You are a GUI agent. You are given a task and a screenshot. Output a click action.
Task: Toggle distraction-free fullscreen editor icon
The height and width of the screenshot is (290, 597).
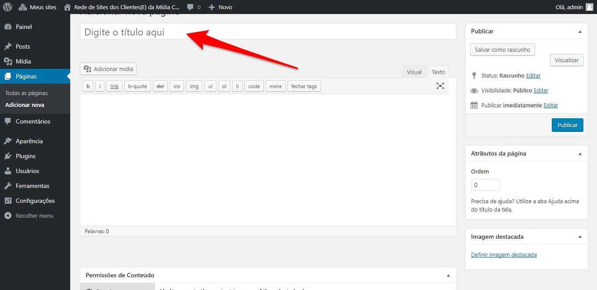tap(440, 86)
